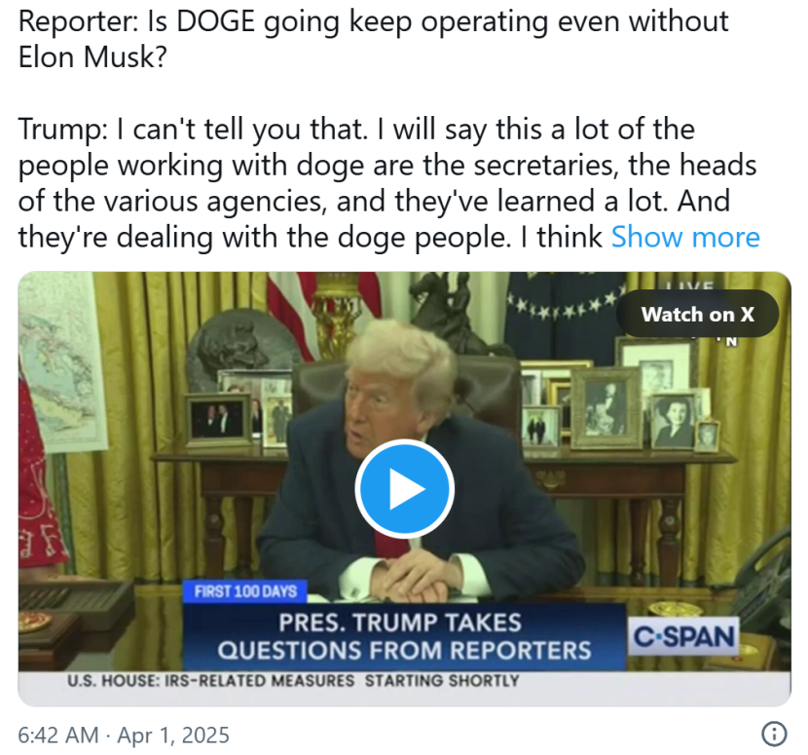
Task: Click the reporter's DOGE question text
Action: coord(374,39)
